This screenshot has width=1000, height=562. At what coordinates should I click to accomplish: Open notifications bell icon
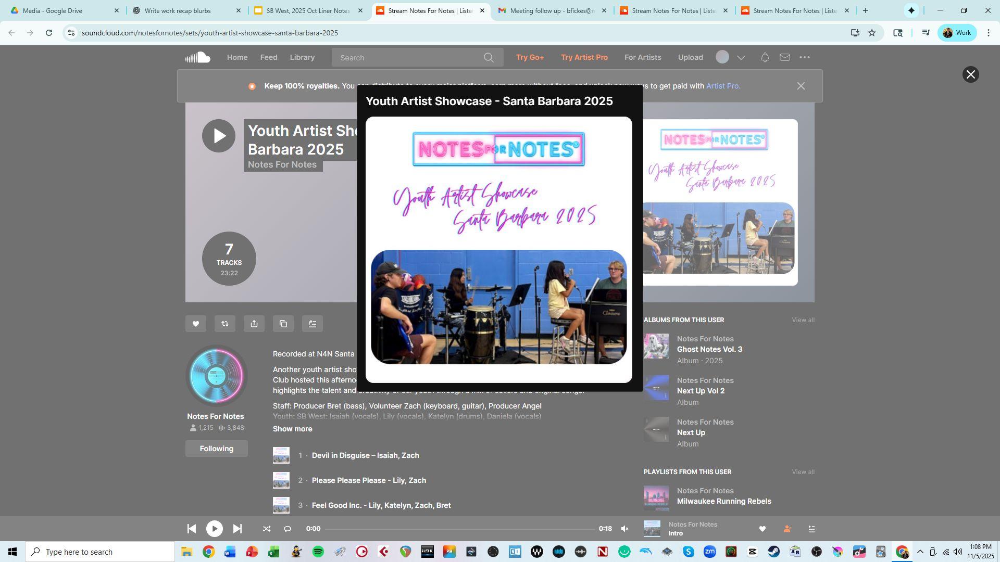click(765, 58)
